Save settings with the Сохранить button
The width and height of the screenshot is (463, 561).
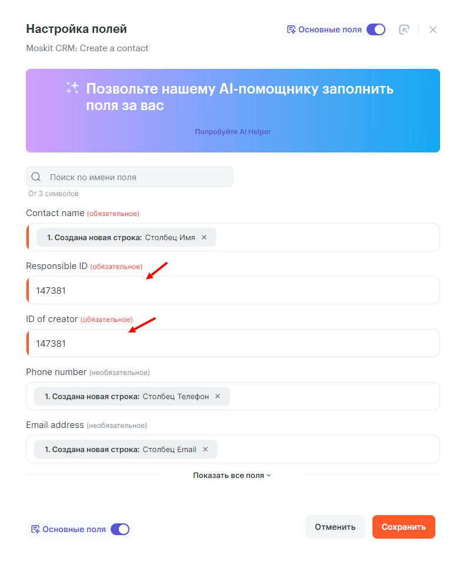[404, 527]
